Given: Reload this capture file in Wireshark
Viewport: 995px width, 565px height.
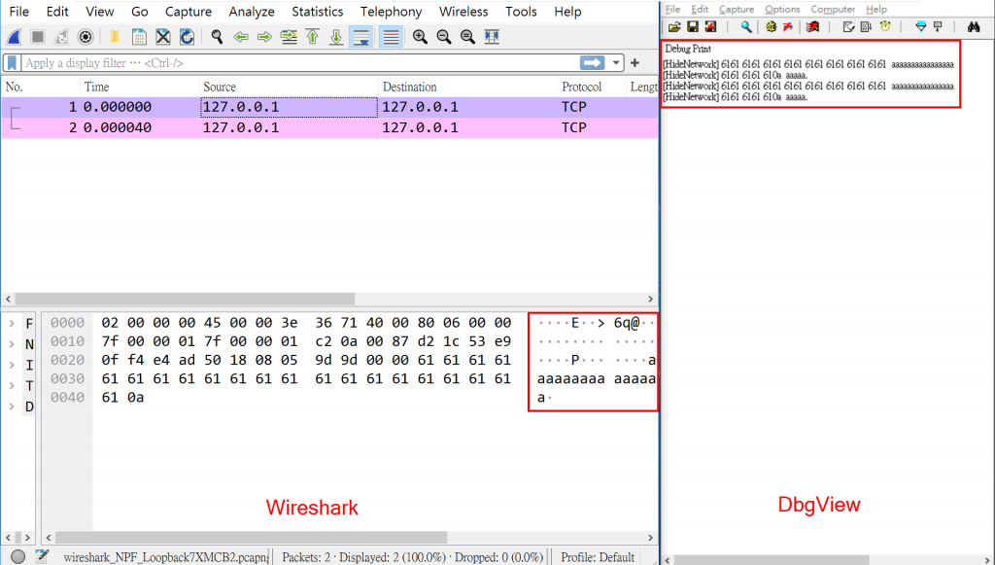Looking at the screenshot, I should pyautogui.click(x=187, y=37).
